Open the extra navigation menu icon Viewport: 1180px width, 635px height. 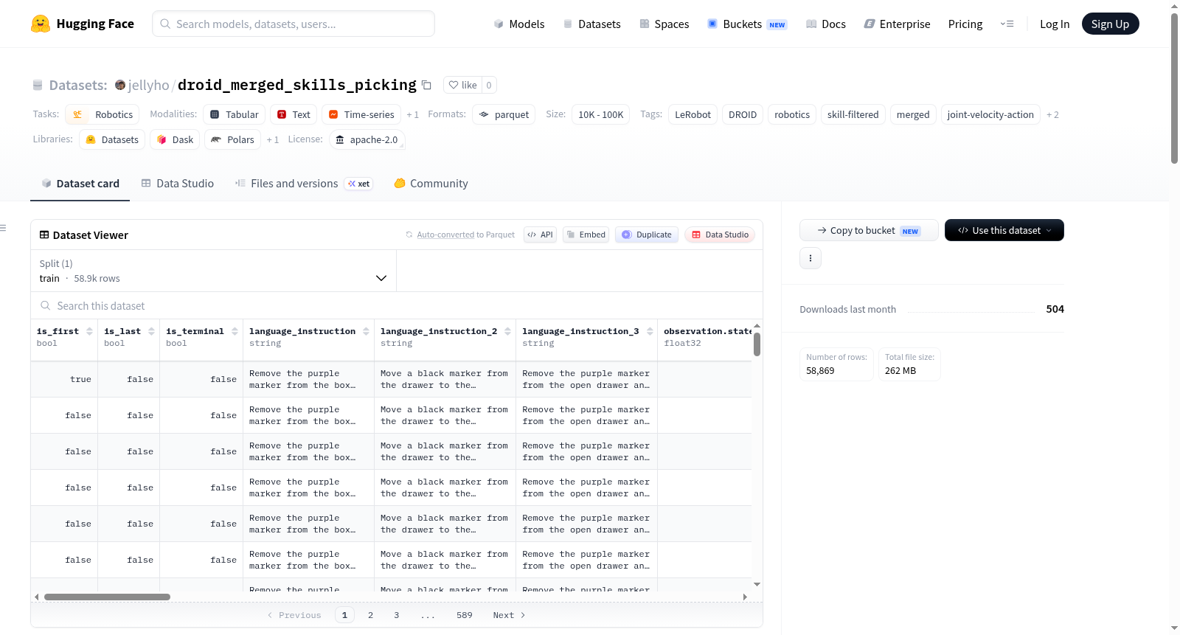pos(1007,24)
